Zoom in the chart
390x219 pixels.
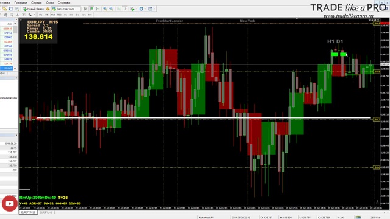click(105, 9)
